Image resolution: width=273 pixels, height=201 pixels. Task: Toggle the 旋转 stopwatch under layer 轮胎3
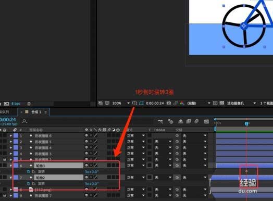(x=29, y=172)
